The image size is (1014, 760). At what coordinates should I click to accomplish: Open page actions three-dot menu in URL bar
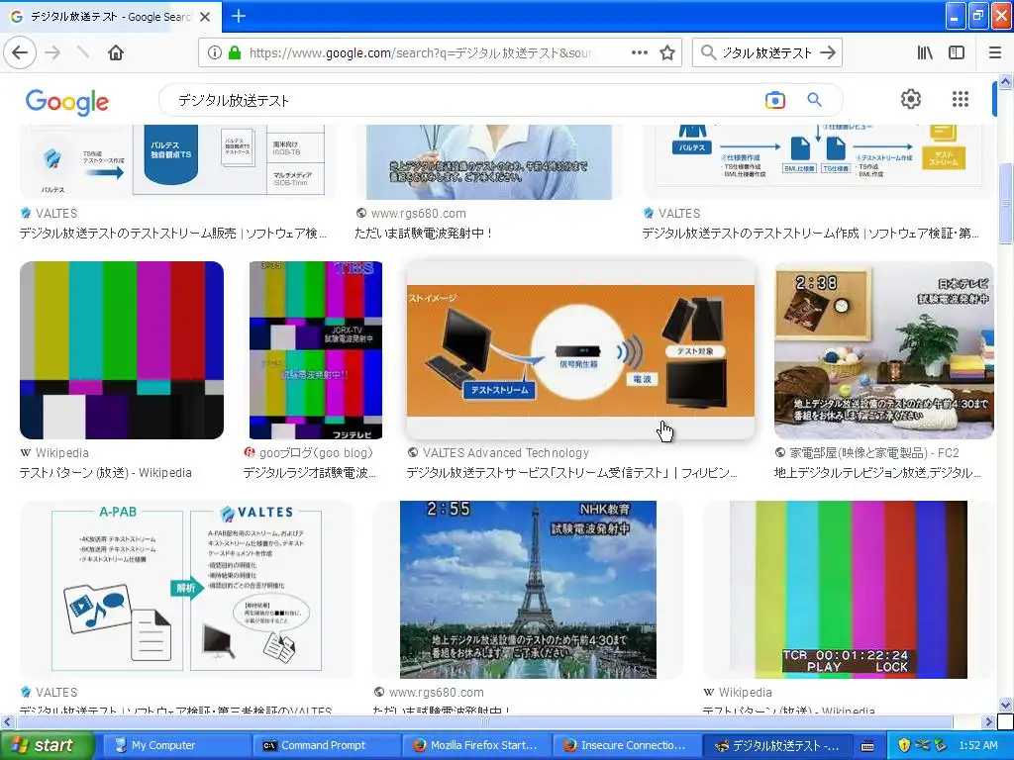click(639, 53)
